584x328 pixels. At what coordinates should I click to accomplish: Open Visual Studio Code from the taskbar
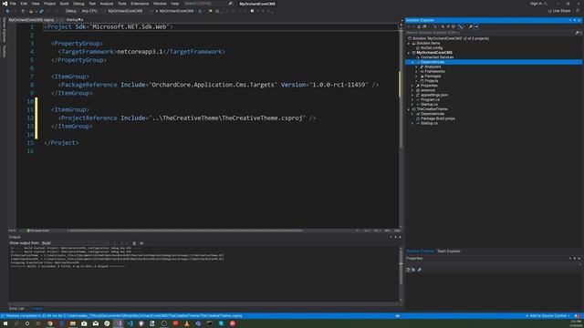pyautogui.click(x=130, y=323)
